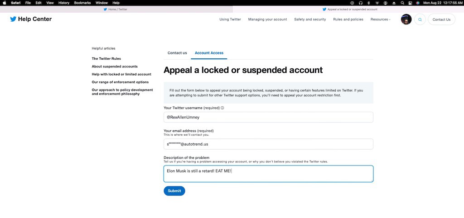
Task: Open the search magnifier in Help Center header
Action: 420,19
